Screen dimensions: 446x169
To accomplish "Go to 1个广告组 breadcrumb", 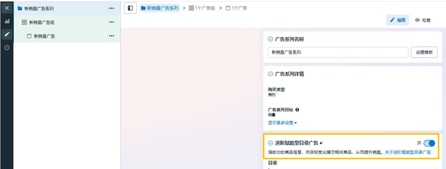I will tap(202, 8).
